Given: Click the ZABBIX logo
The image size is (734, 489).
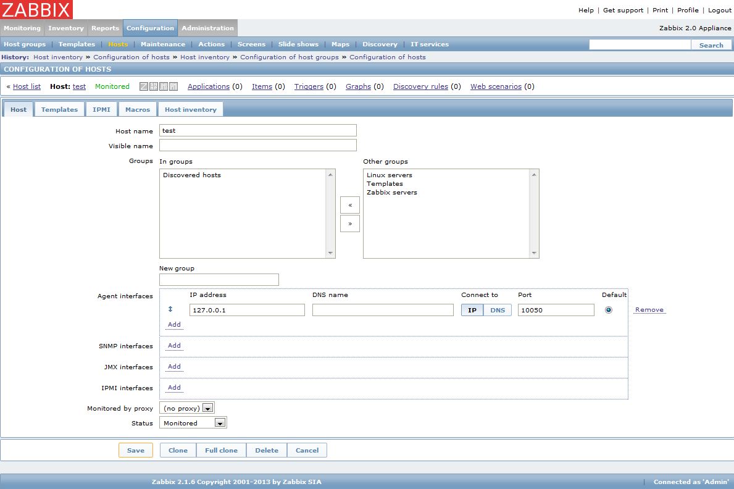Looking at the screenshot, I should point(36,9).
